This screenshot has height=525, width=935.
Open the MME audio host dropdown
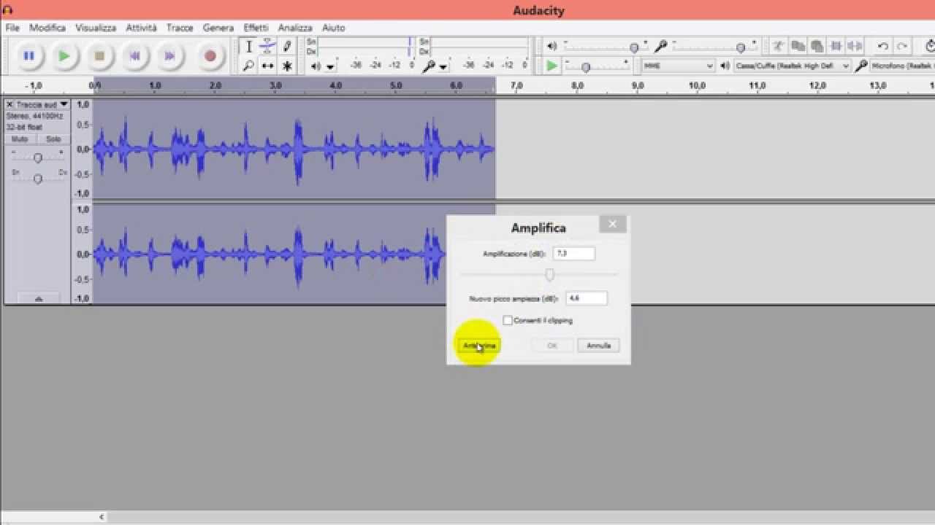(678, 66)
